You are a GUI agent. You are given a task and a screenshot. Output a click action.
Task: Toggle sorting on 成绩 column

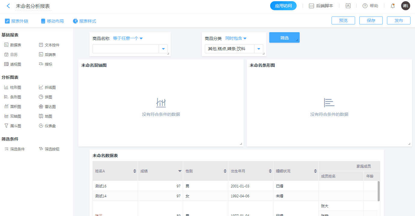180,171
